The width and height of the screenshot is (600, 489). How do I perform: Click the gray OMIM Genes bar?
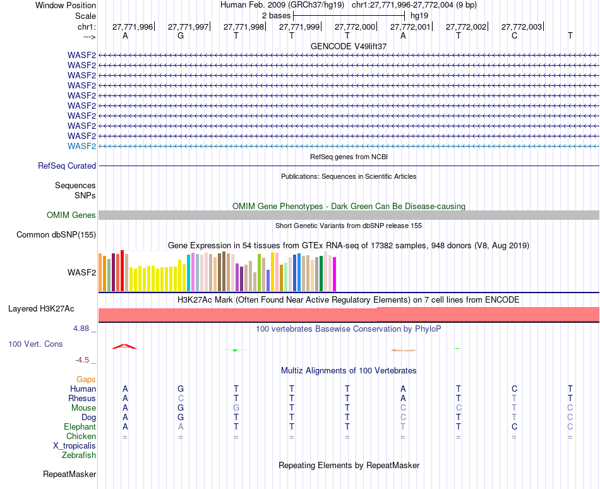click(349, 215)
